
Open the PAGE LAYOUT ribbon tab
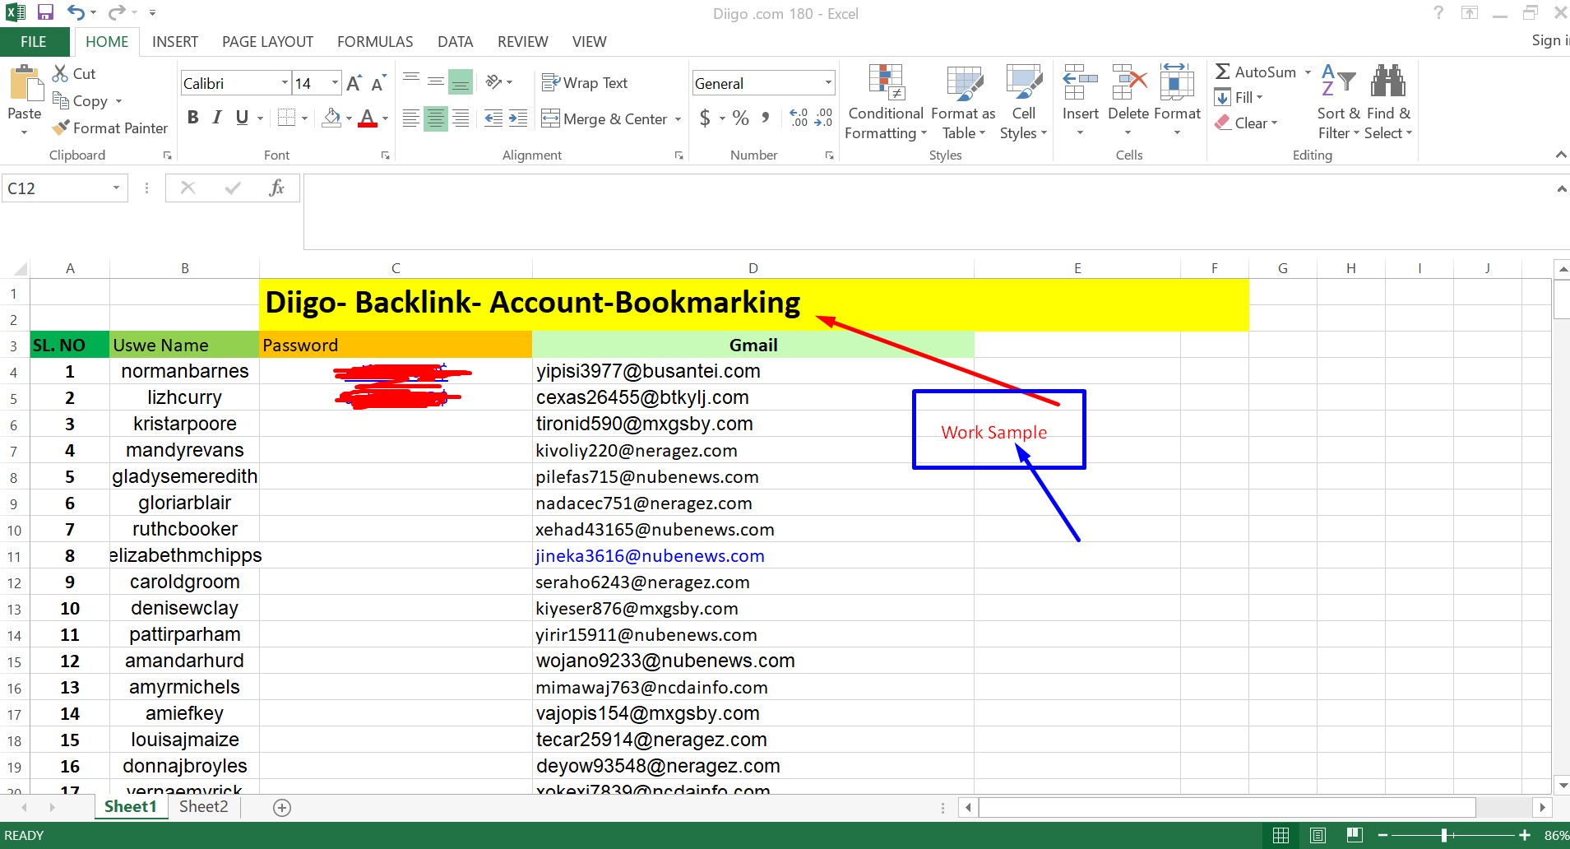pyautogui.click(x=267, y=42)
